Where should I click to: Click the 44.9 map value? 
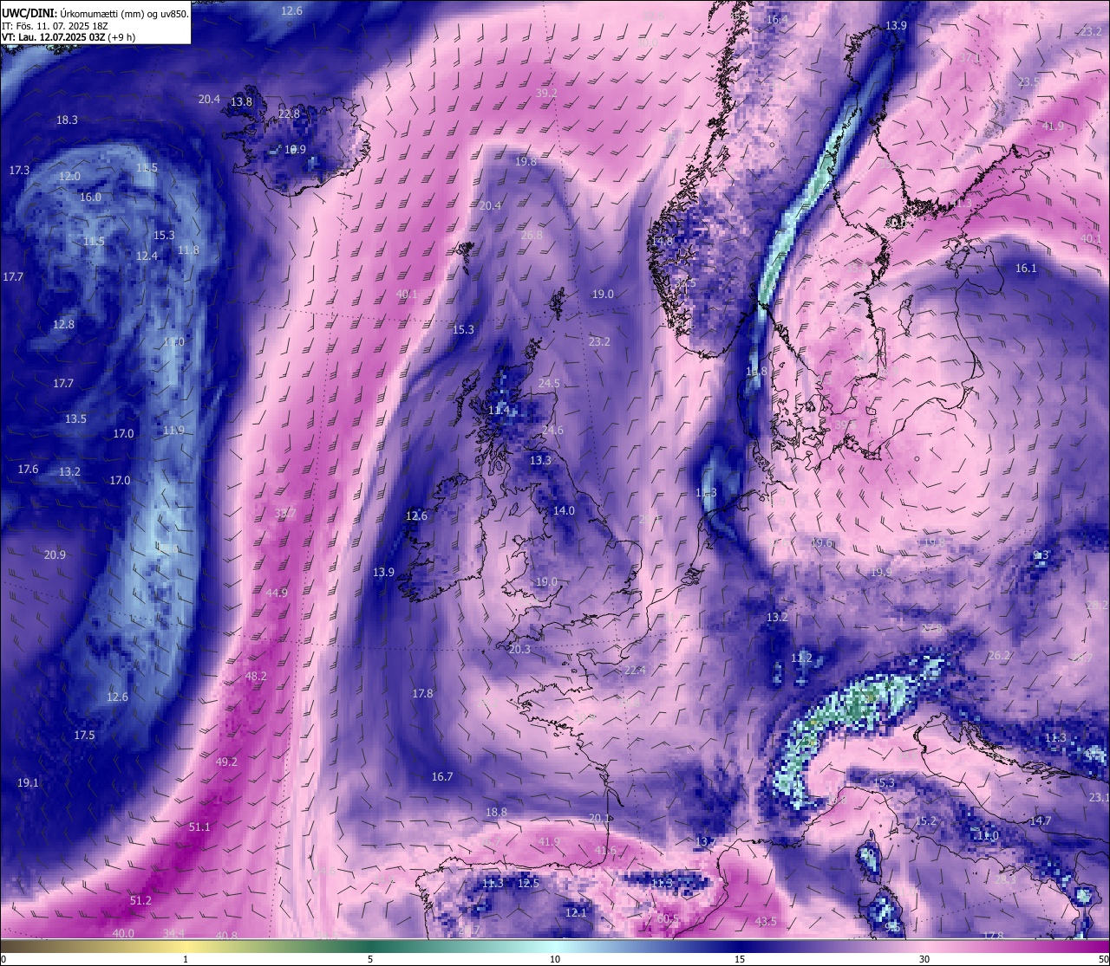click(277, 593)
